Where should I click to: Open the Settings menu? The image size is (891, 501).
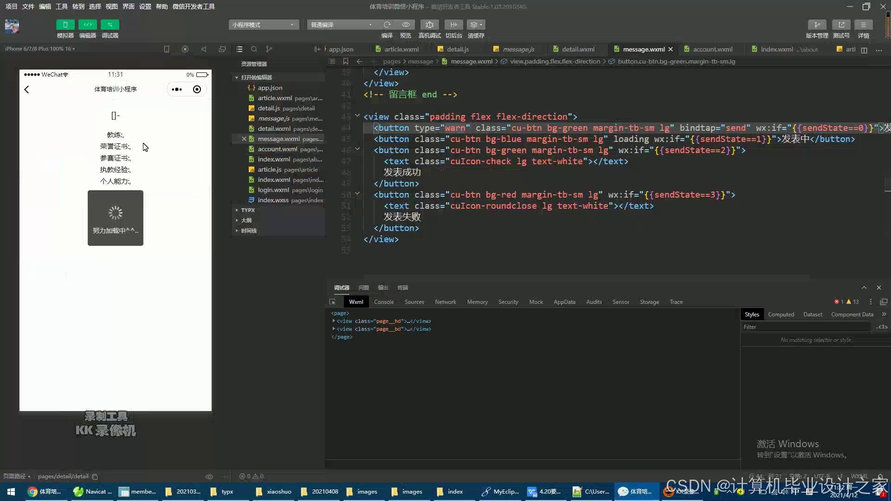click(x=145, y=6)
